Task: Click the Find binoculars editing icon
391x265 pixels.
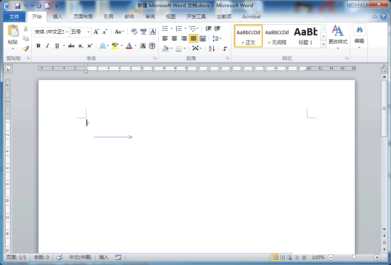Action: [x=359, y=30]
